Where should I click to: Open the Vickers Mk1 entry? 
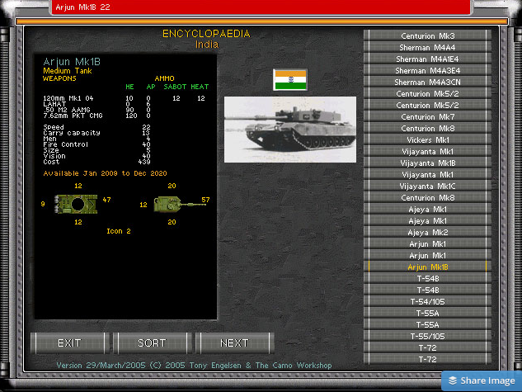427,139
